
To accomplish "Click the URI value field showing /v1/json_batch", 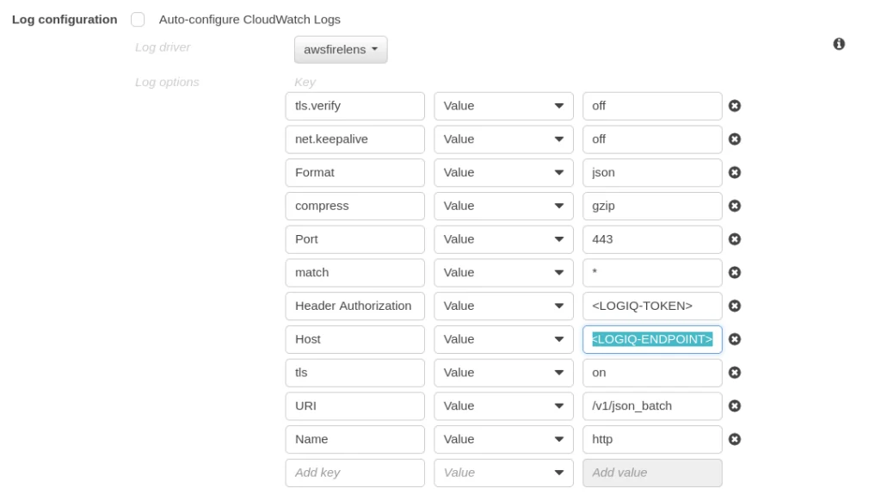I will point(651,405).
